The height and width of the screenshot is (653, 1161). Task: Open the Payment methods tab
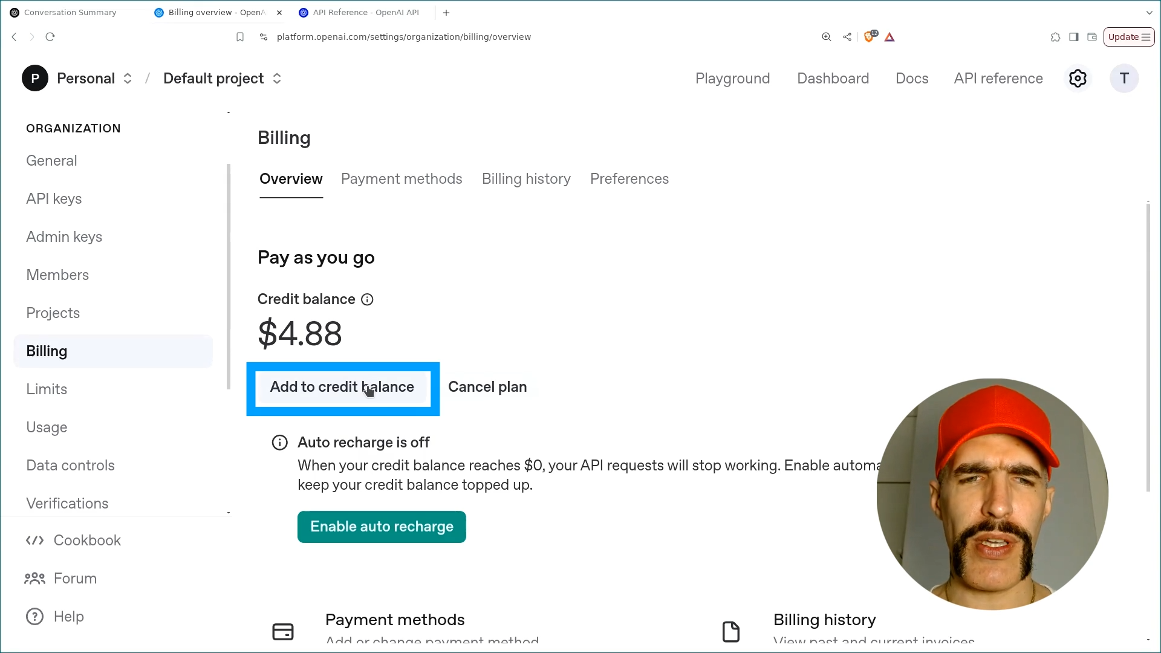click(x=402, y=179)
